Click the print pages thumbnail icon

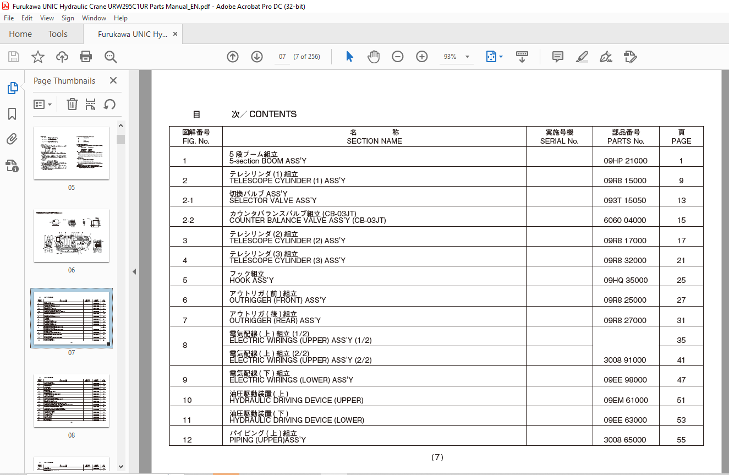pos(91,104)
